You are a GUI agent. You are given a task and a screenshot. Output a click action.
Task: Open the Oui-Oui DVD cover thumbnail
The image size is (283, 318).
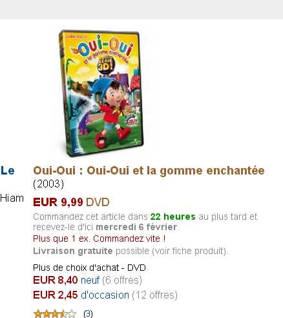pyautogui.click(x=101, y=93)
